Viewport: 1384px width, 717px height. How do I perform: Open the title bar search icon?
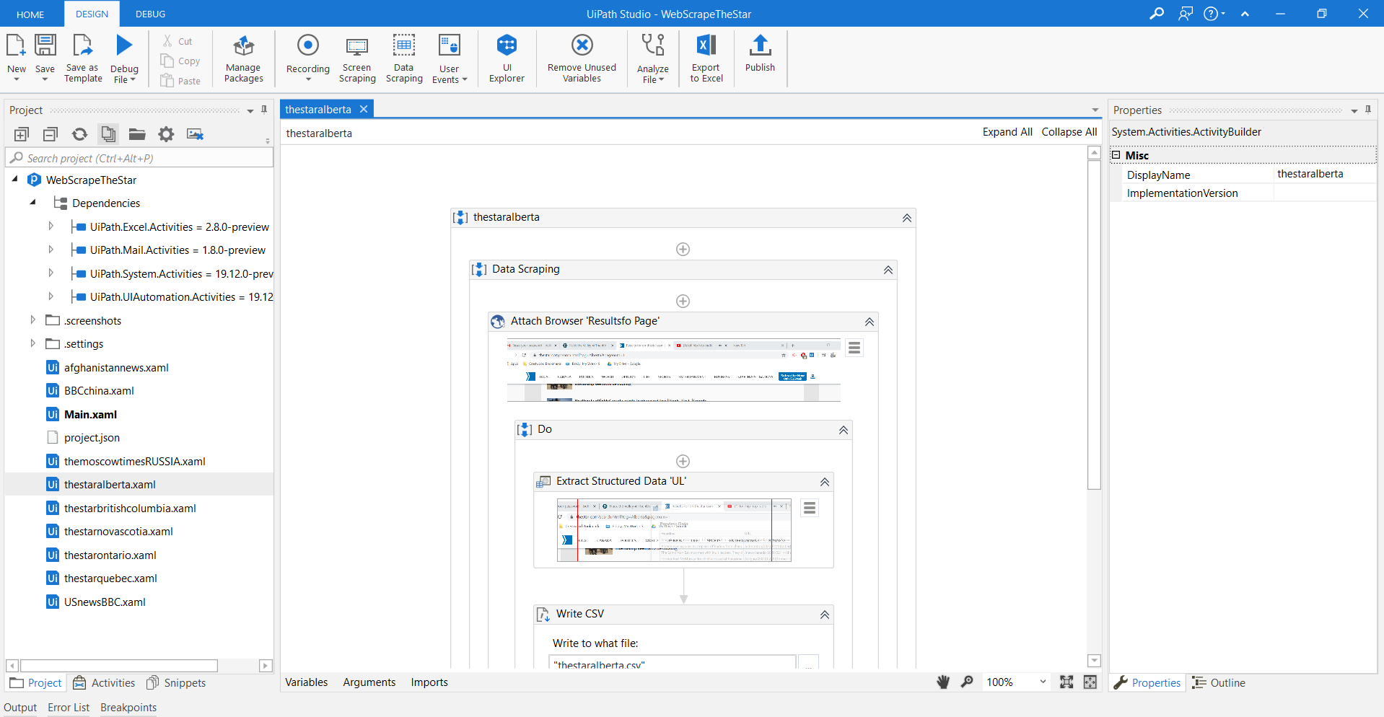[1157, 14]
